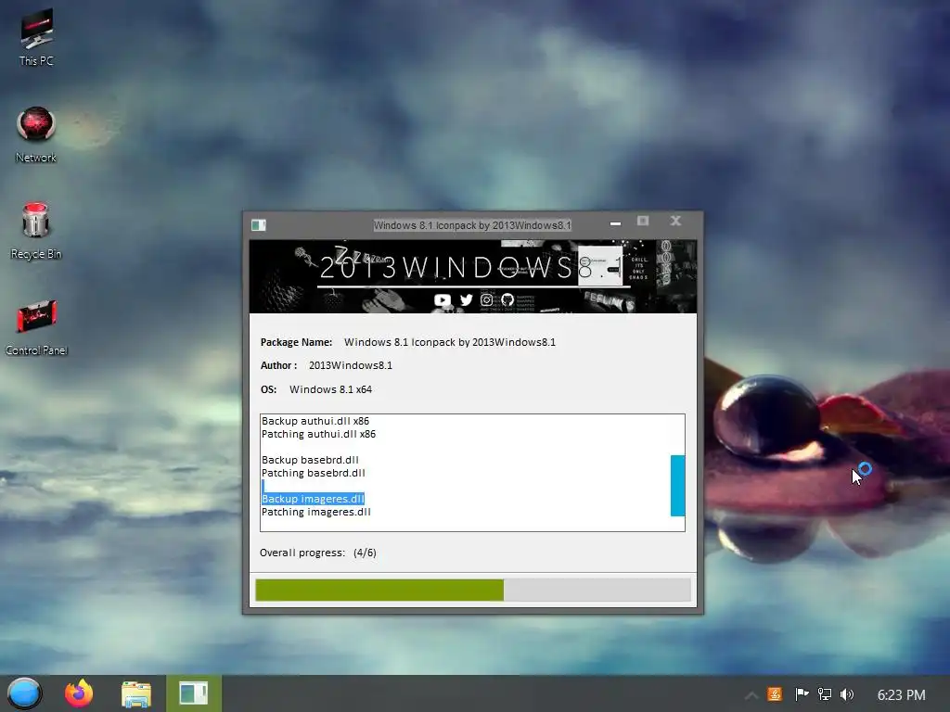Click the '2013Windows8.1' author value
Image resolution: width=950 pixels, height=712 pixels.
(351, 365)
